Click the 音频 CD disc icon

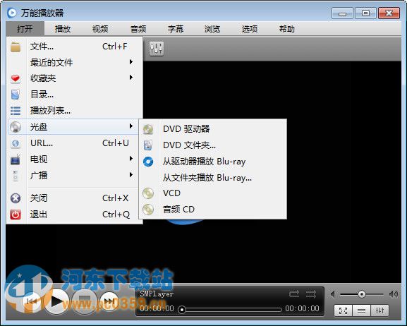(148, 210)
